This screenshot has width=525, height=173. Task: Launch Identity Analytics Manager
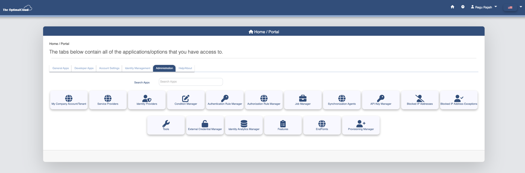(x=244, y=125)
